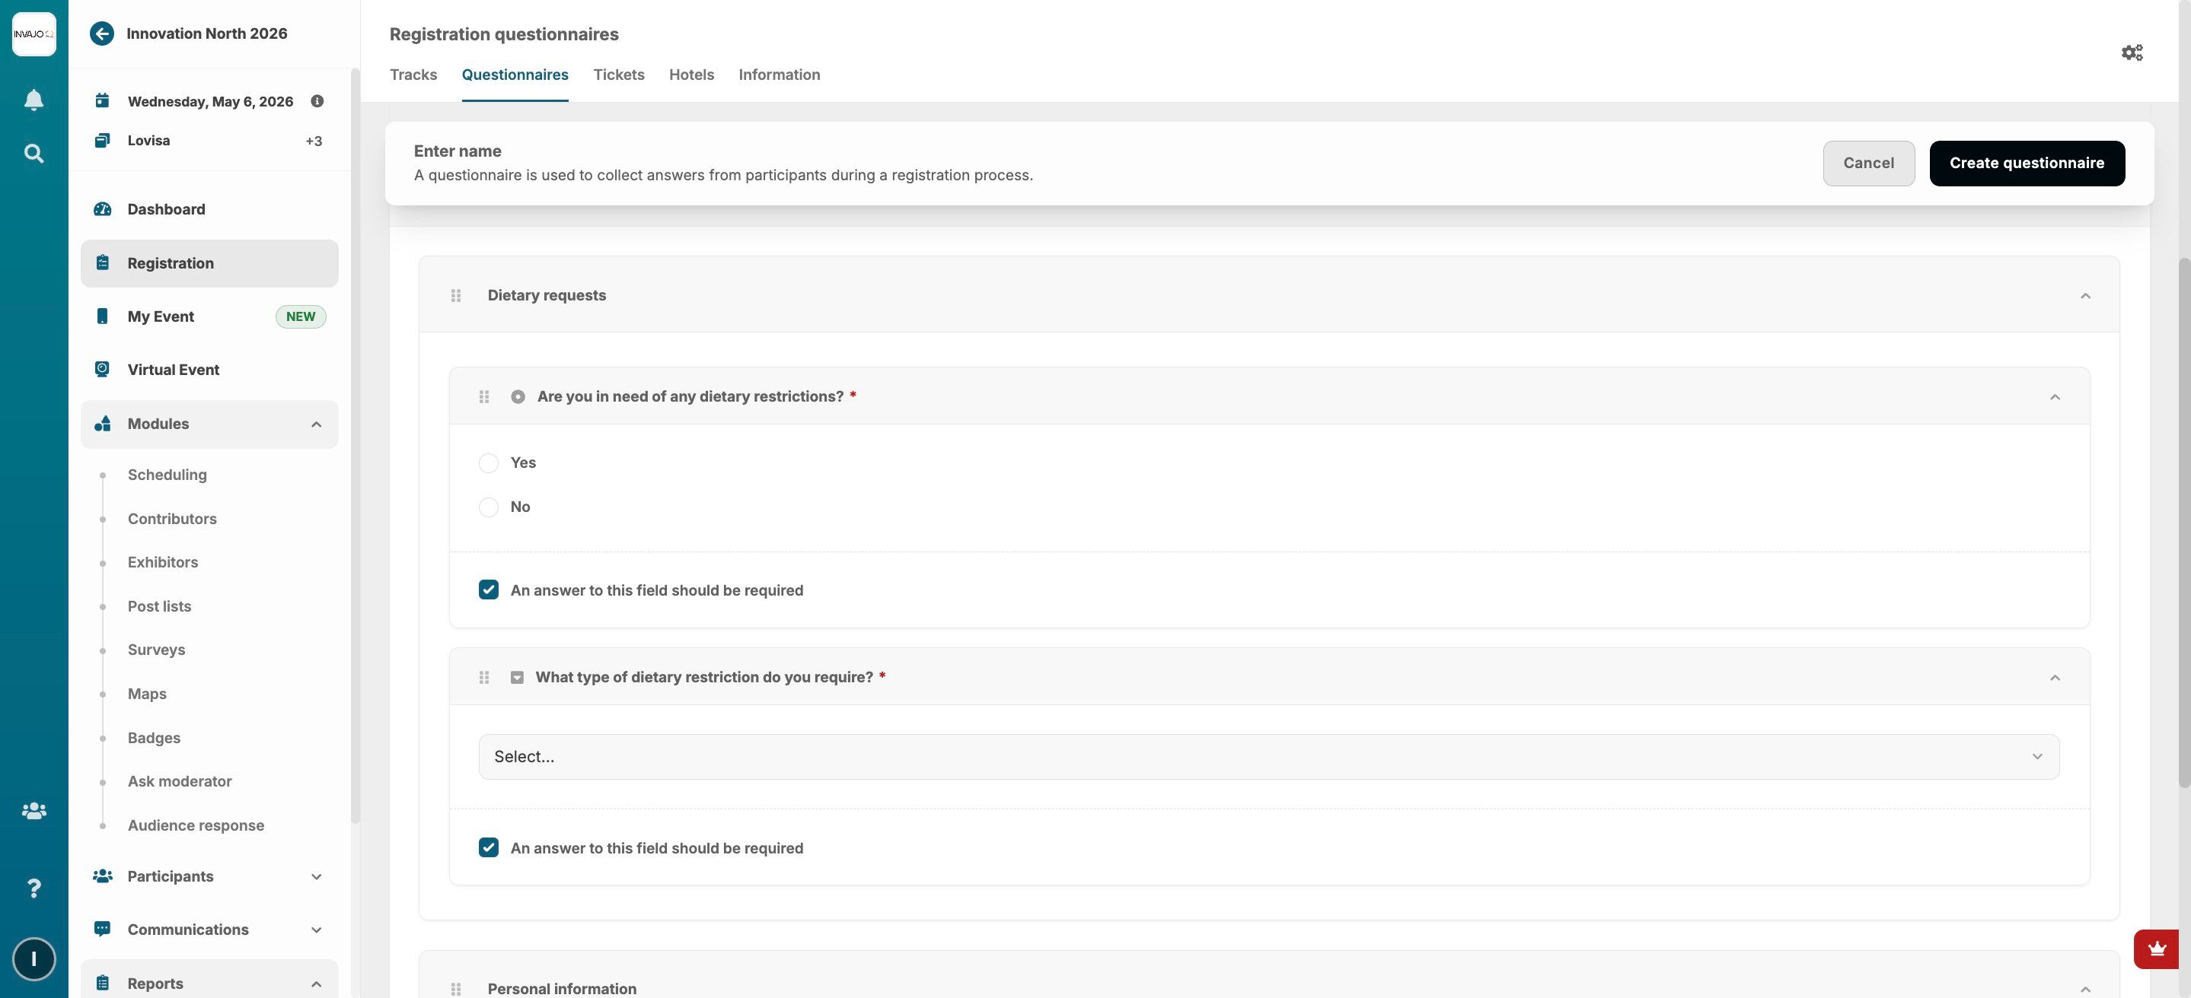
Task: Switch to the Tickets tab
Action: [618, 75]
